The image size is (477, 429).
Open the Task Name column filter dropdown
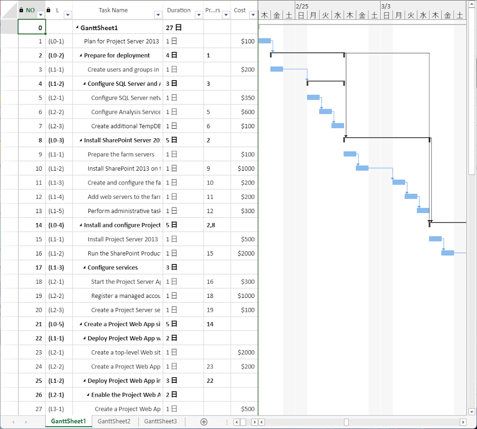(158, 15)
